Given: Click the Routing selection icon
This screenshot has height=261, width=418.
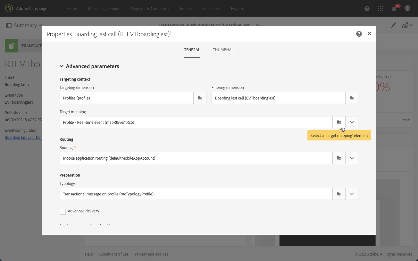Looking at the screenshot, I should (x=339, y=158).
